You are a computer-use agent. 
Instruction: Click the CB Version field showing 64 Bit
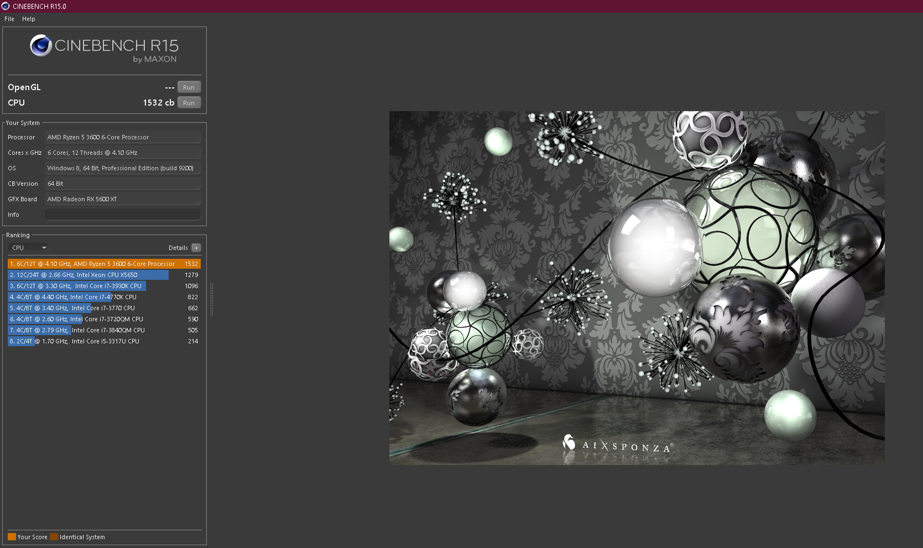pyautogui.click(x=123, y=184)
